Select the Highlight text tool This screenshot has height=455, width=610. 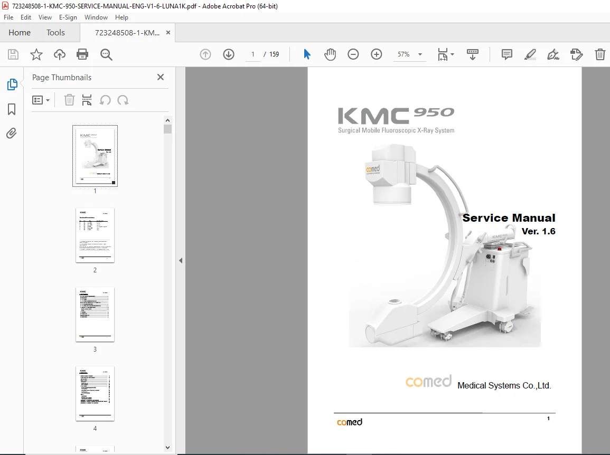530,54
